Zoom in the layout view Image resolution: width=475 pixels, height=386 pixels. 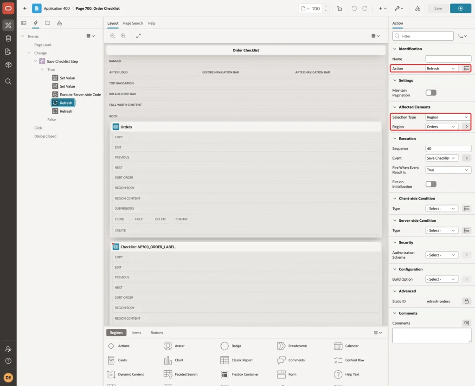click(123, 36)
